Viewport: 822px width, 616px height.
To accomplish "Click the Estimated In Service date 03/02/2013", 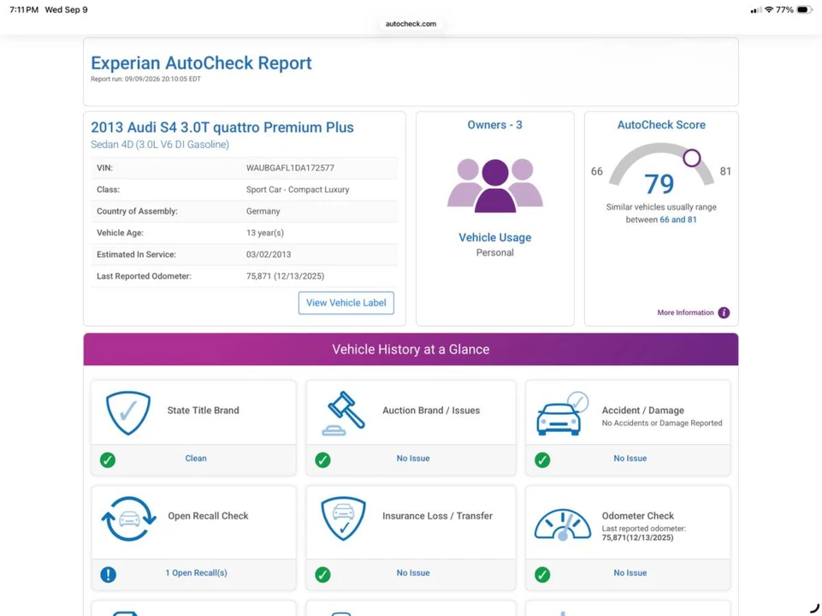I will (269, 254).
